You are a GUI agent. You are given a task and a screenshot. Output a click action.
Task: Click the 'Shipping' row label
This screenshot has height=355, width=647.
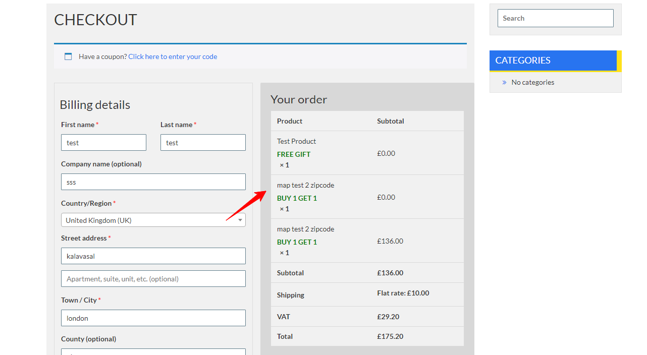291,295
